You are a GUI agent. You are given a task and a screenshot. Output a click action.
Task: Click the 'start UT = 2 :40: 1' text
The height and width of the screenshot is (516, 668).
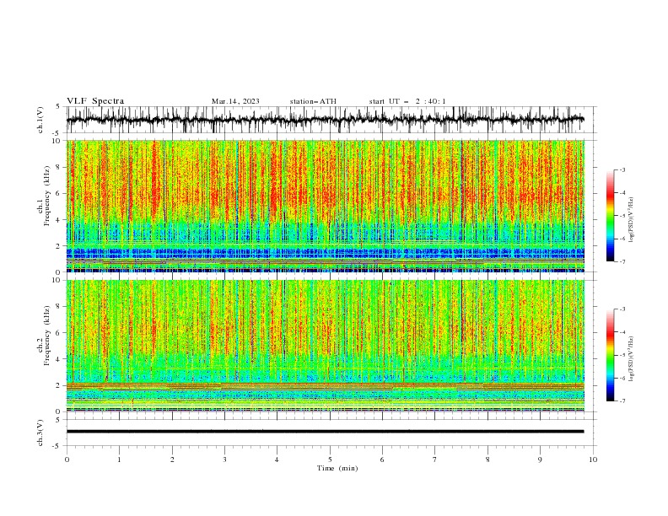tap(407, 101)
